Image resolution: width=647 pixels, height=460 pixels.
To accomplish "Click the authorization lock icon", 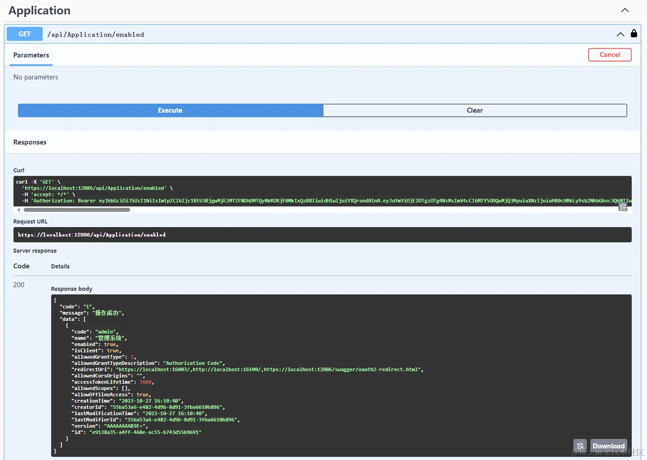I will coord(634,34).
